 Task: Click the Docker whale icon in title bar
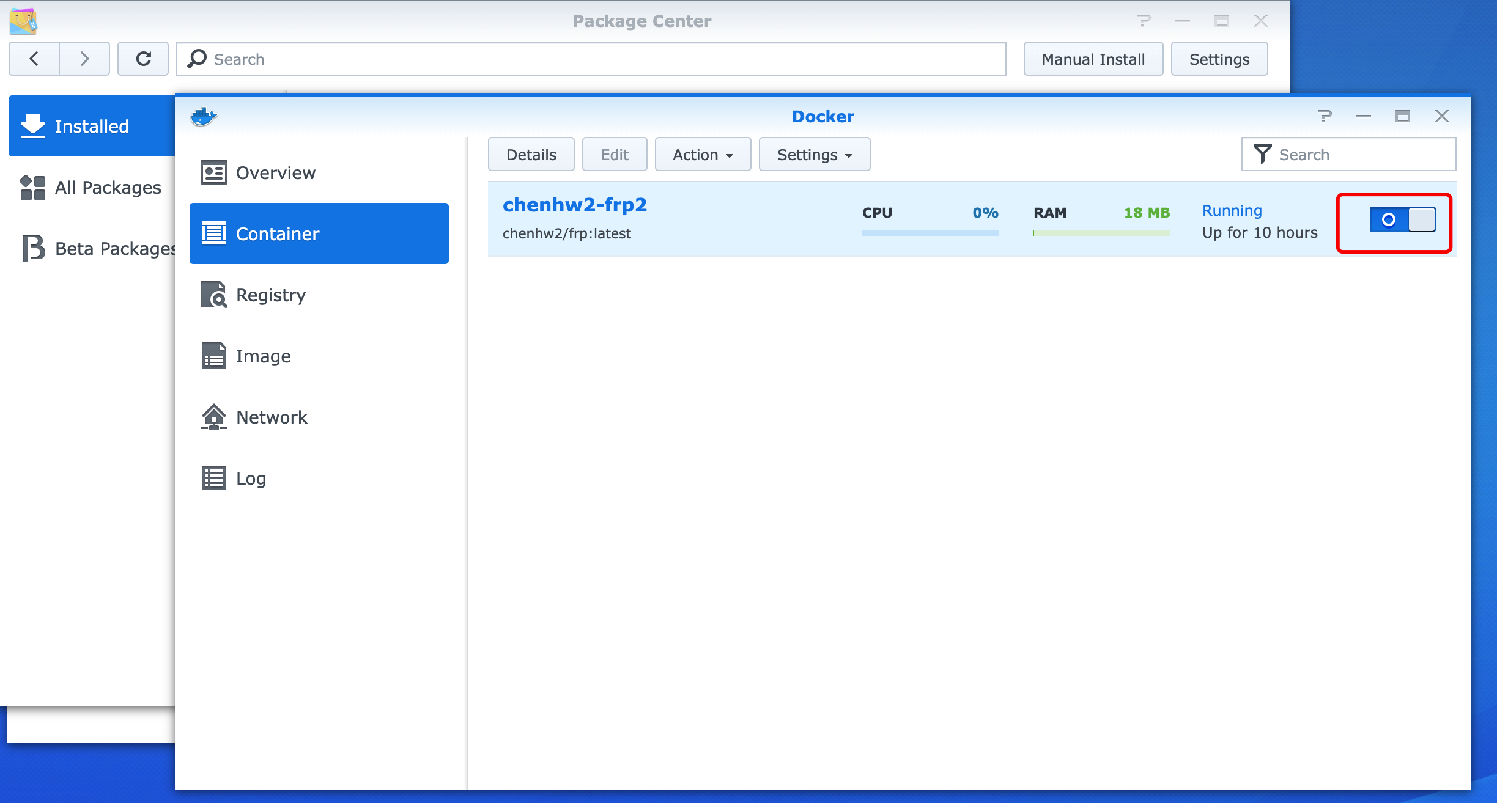pos(204,116)
